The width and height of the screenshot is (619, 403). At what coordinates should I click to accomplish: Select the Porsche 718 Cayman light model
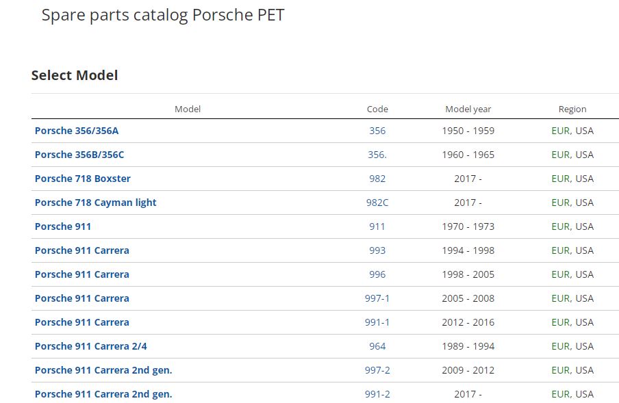(x=96, y=203)
